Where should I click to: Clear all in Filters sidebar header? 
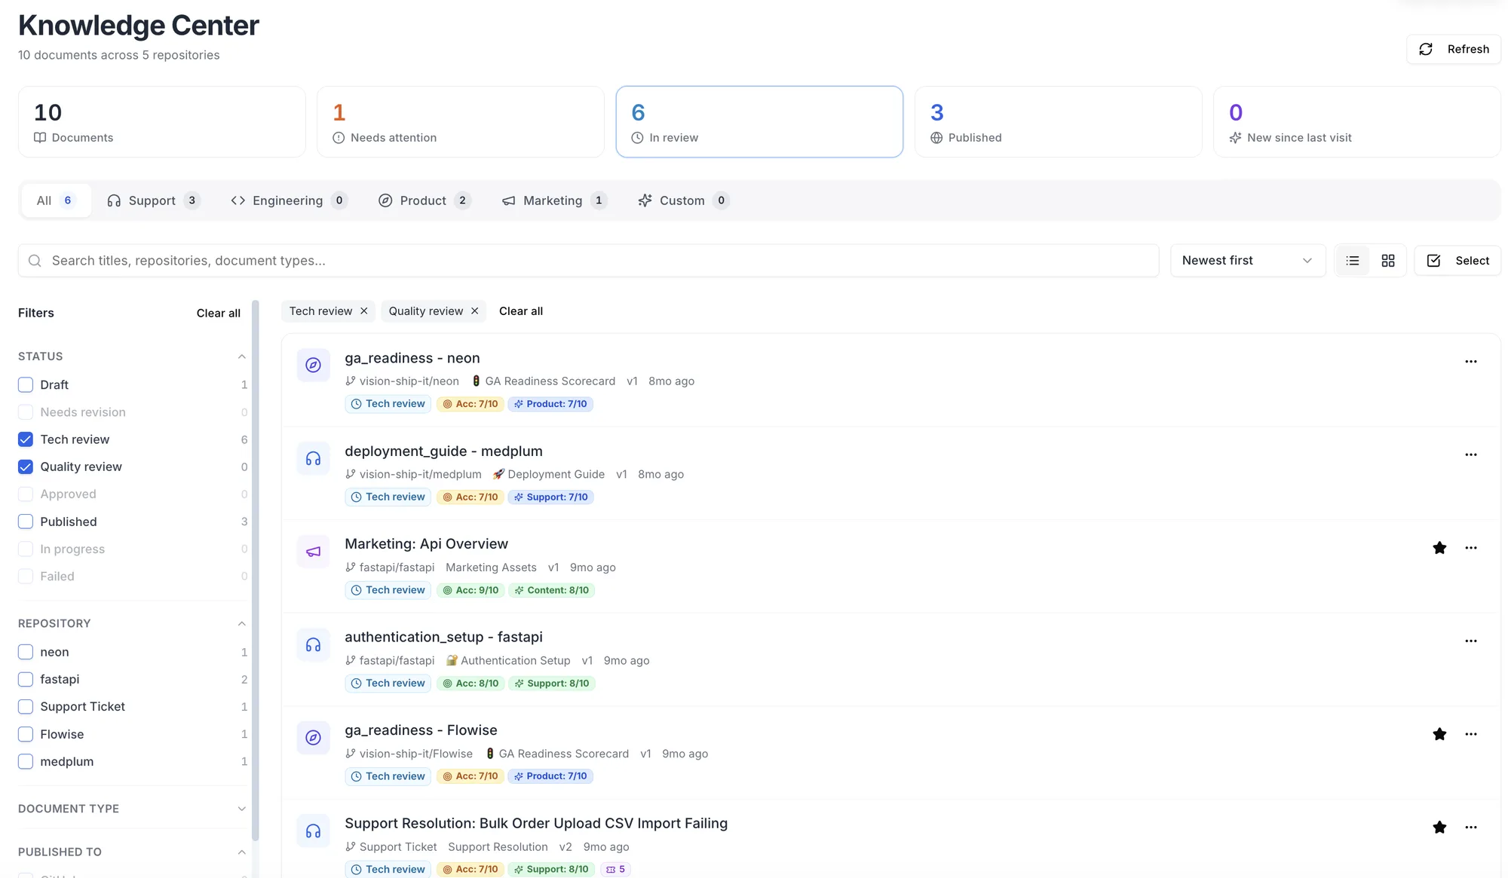(219, 314)
